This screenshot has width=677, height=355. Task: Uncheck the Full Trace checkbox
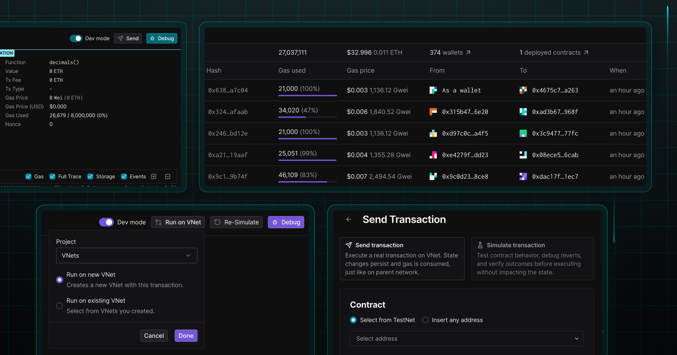tap(52, 176)
